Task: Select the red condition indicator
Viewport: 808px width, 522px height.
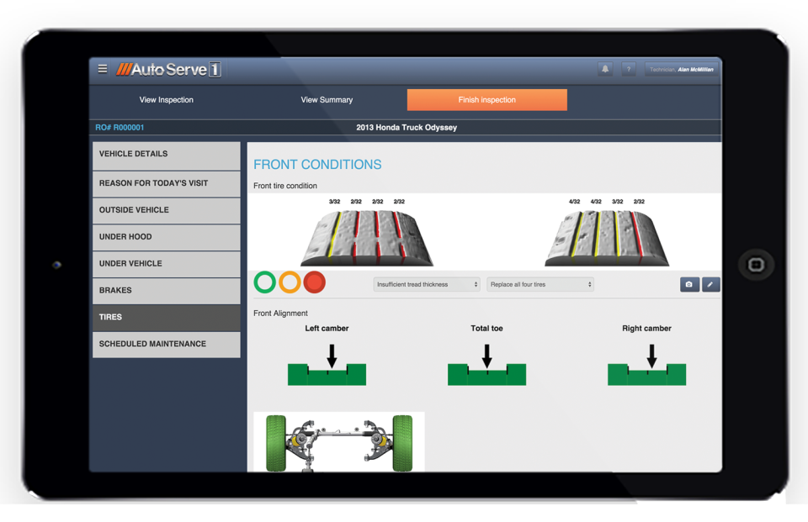Action: tap(313, 282)
